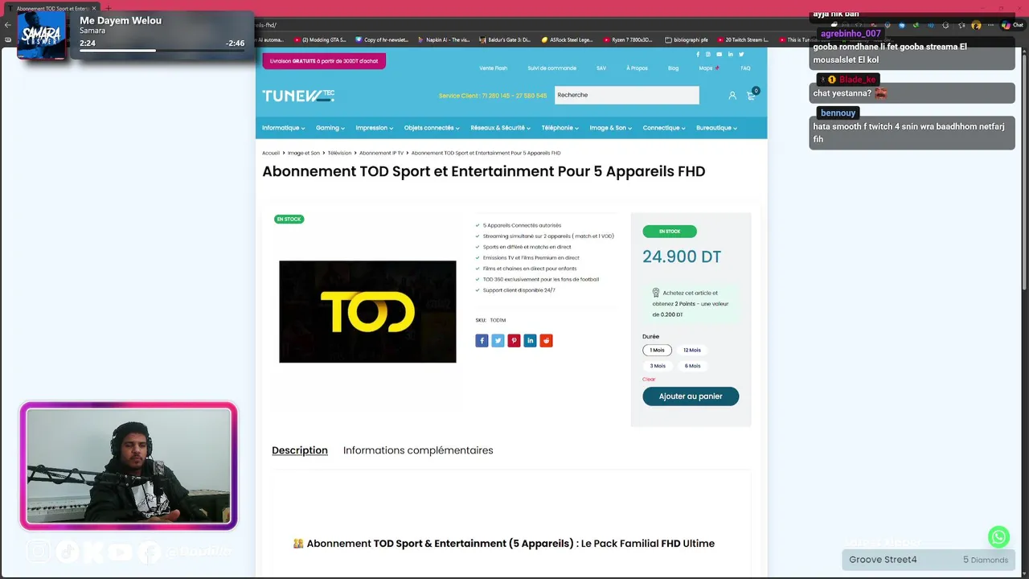Expand Objets connectés menu
Image resolution: width=1029 pixels, height=579 pixels.
pyautogui.click(x=432, y=128)
